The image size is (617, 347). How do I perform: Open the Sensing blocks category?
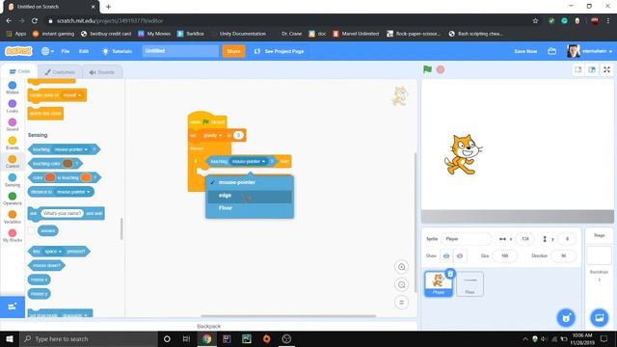[x=13, y=180]
